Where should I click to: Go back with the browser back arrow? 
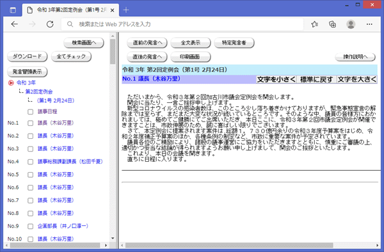click(15, 24)
